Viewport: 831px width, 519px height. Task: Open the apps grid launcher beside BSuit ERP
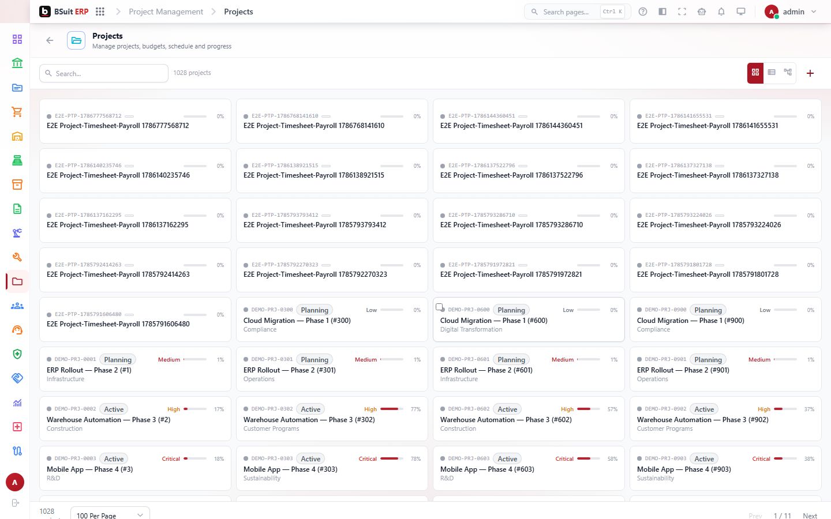tap(100, 12)
